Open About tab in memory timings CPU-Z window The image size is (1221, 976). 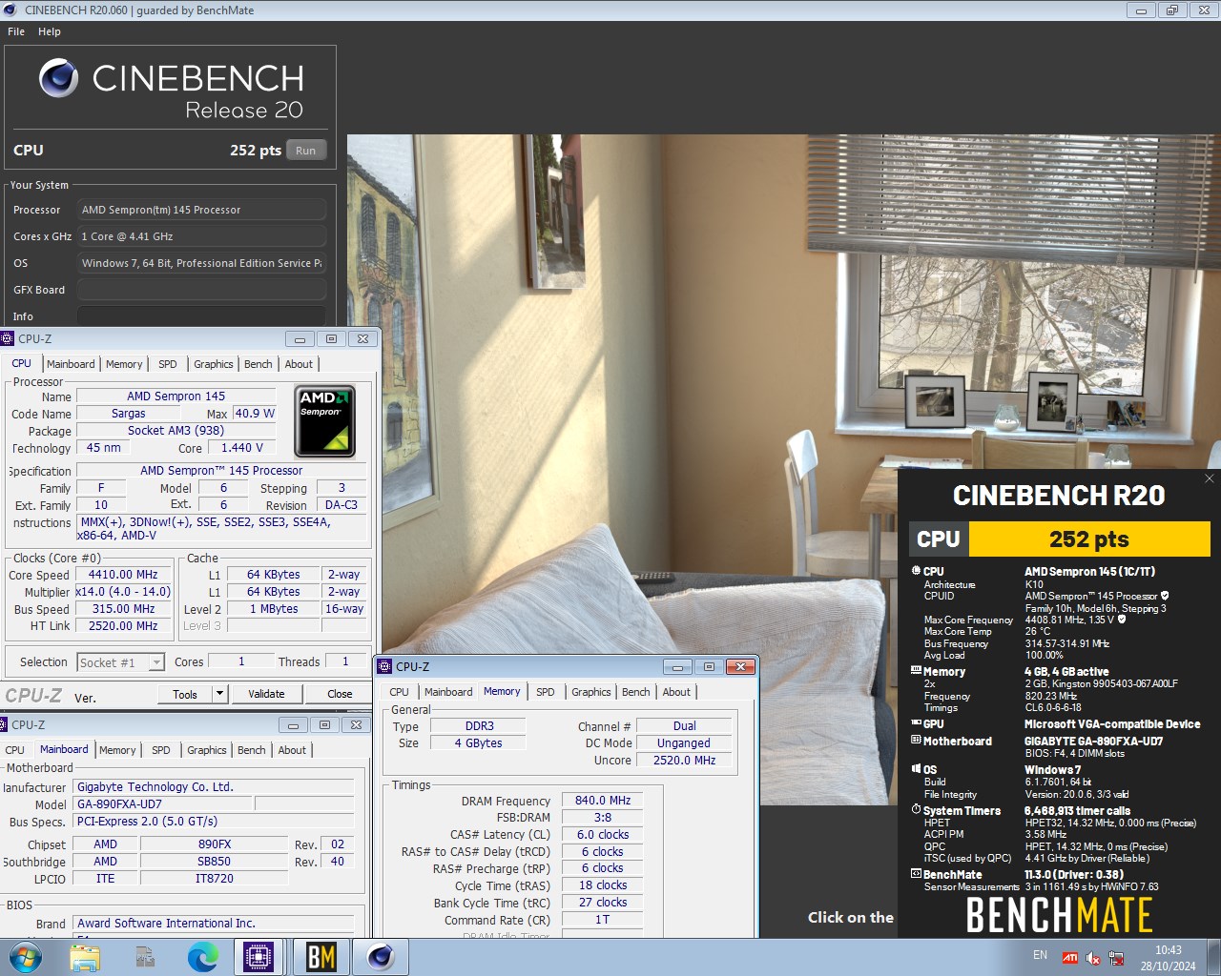[x=676, y=692]
